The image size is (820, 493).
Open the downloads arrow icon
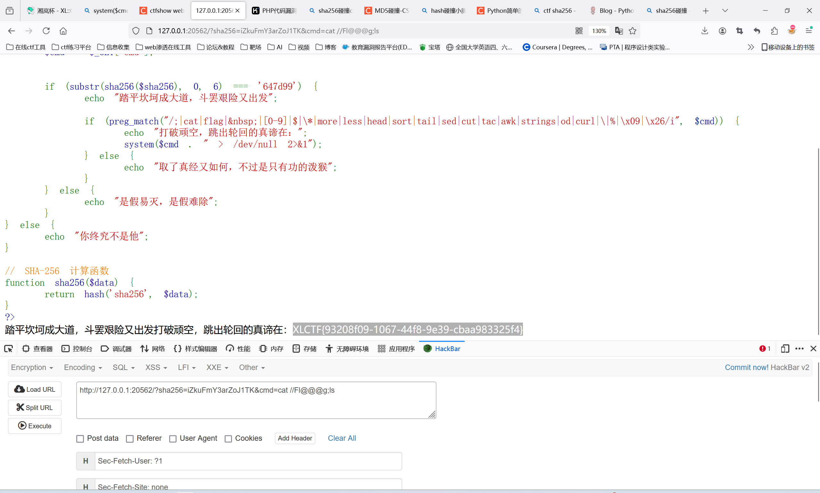click(x=705, y=31)
